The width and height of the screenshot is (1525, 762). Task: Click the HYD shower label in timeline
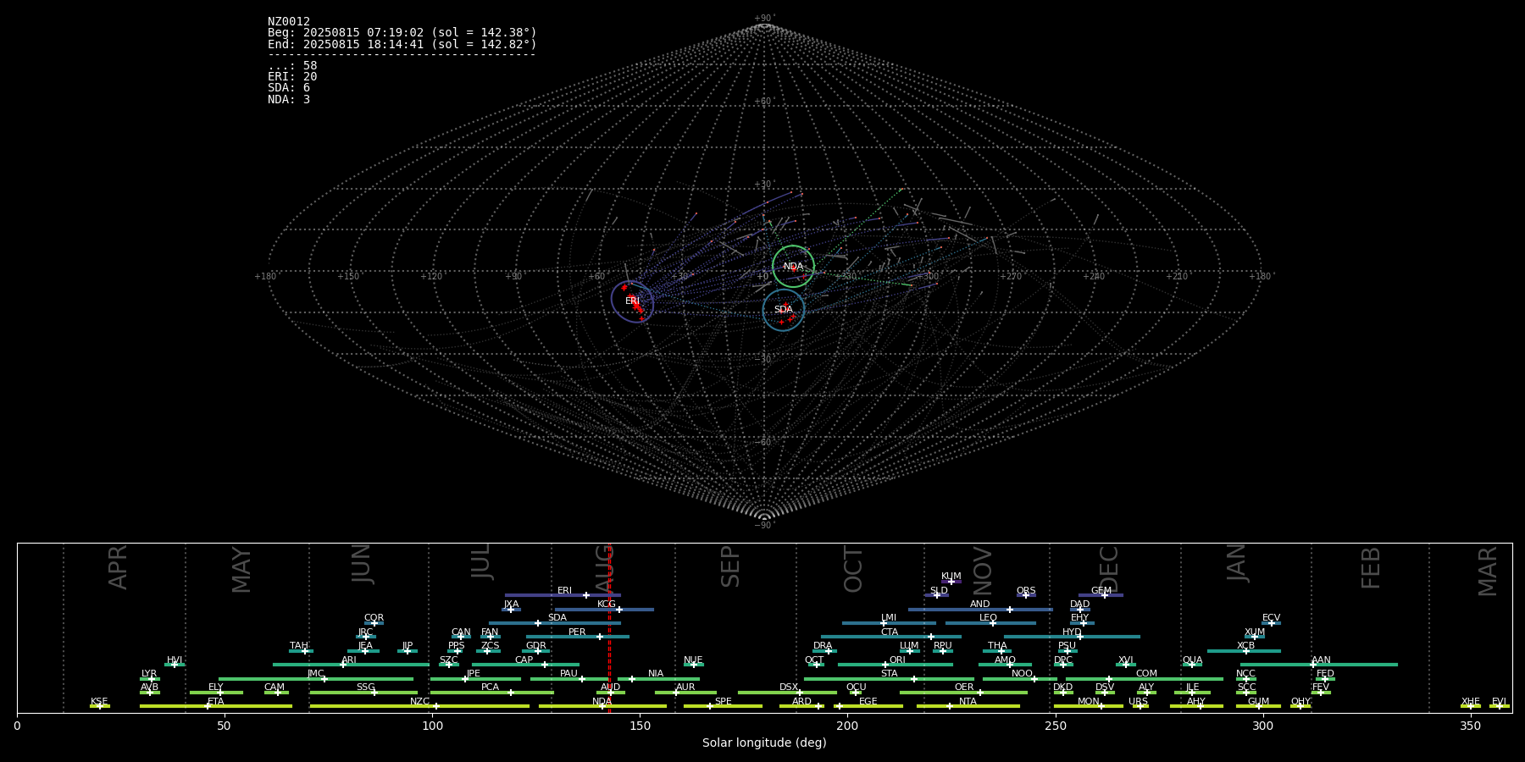(1072, 632)
